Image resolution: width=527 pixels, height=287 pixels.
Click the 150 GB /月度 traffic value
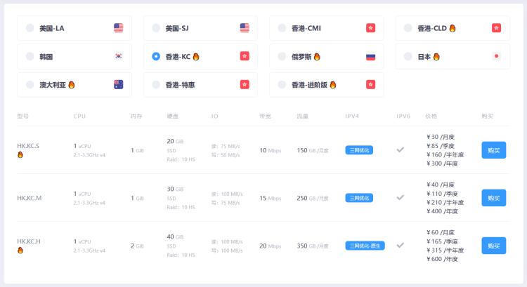pos(313,150)
